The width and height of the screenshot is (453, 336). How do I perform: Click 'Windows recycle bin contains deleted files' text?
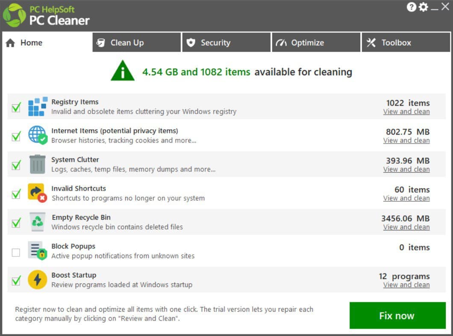tap(117, 227)
